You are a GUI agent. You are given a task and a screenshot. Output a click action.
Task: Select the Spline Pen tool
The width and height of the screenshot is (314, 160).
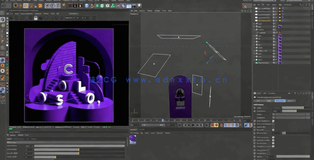[92, 6]
